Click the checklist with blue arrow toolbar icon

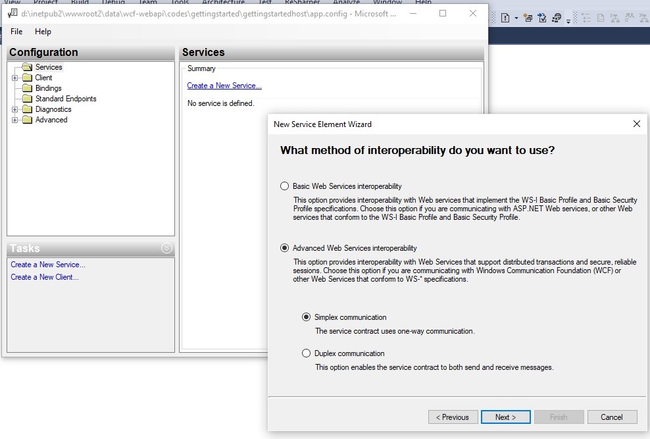click(x=542, y=18)
